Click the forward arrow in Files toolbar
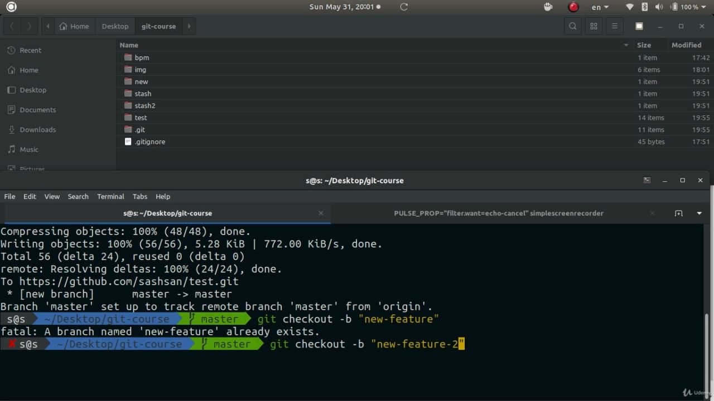The width and height of the screenshot is (714, 401). pos(29,26)
